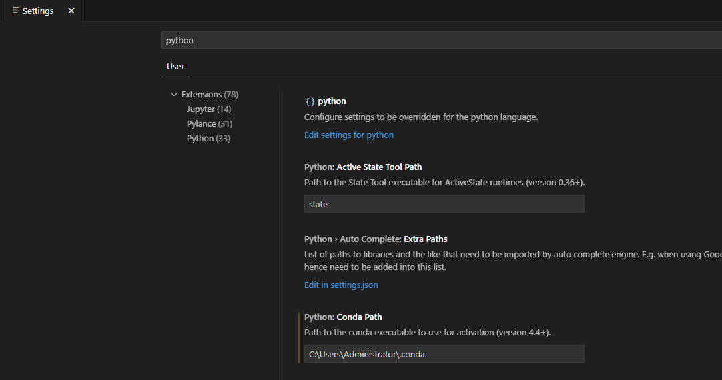
Task: Open the Jupyter (14) settings group
Action: [x=208, y=109]
